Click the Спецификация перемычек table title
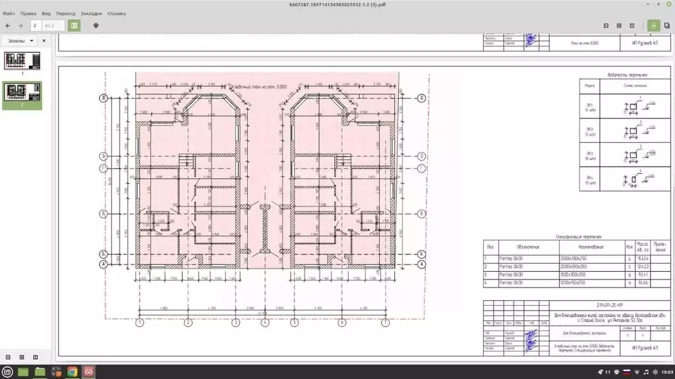Viewport: 675px width, 379px height. (579, 237)
